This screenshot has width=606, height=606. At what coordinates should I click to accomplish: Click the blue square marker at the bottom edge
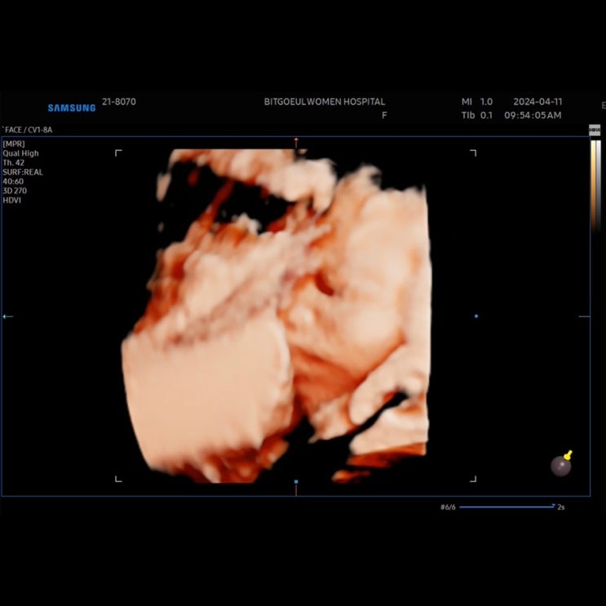point(296,481)
